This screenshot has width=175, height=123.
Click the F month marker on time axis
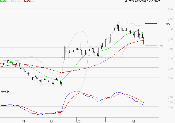(107, 121)
